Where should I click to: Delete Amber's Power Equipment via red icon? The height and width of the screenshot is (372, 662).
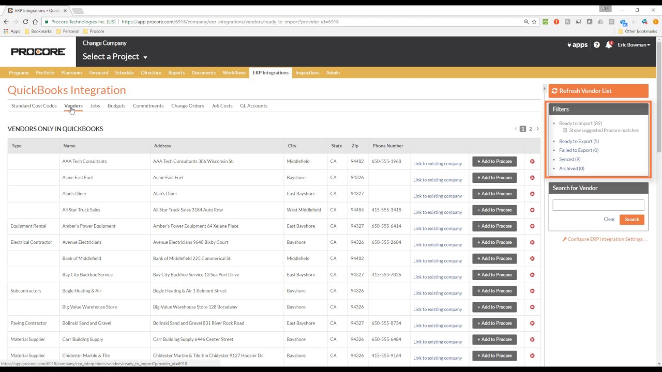pos(532,226)
